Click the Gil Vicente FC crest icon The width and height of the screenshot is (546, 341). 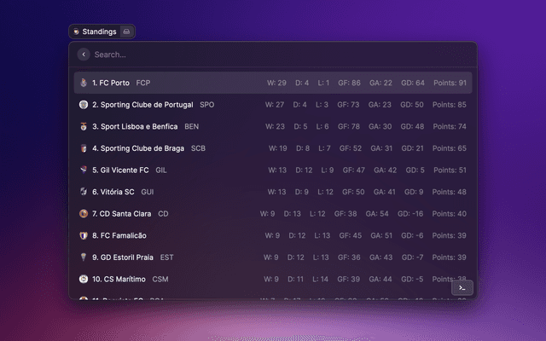(84, 170)
